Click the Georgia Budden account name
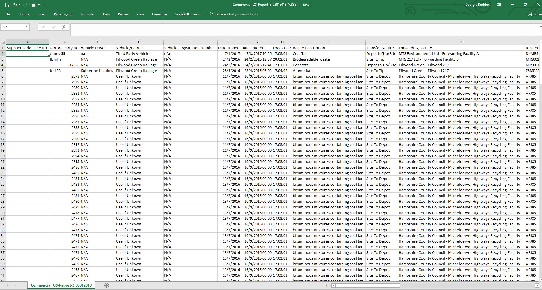This screenshot has height=290, width=542. (x=477, y=5)
